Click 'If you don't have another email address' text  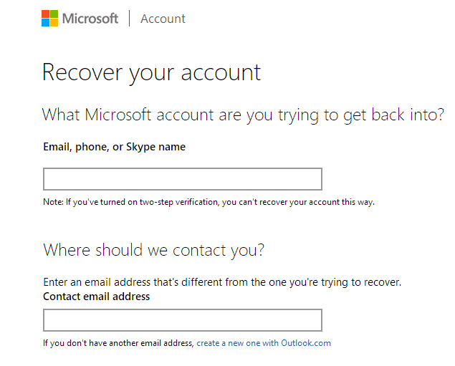click(118, 343)
